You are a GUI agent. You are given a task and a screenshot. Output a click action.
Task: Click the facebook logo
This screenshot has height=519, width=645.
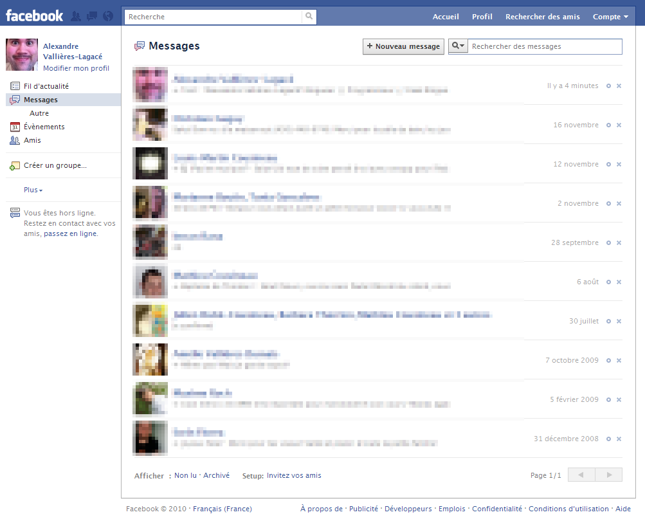pyautogui.click(x=34, y=16)
